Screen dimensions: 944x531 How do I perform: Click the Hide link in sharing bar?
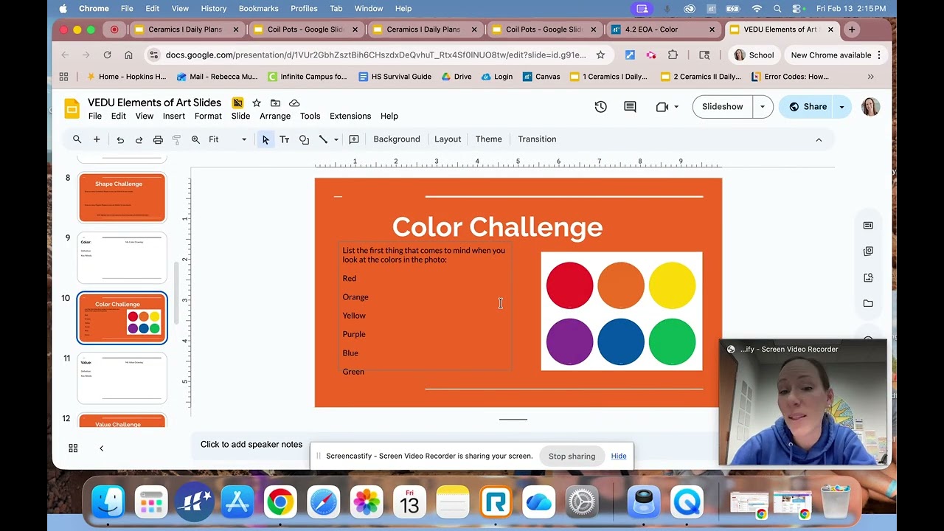tap(619, 456)
